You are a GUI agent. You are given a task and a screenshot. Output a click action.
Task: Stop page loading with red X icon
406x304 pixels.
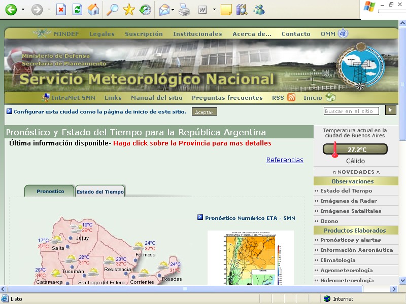(61, 10)
